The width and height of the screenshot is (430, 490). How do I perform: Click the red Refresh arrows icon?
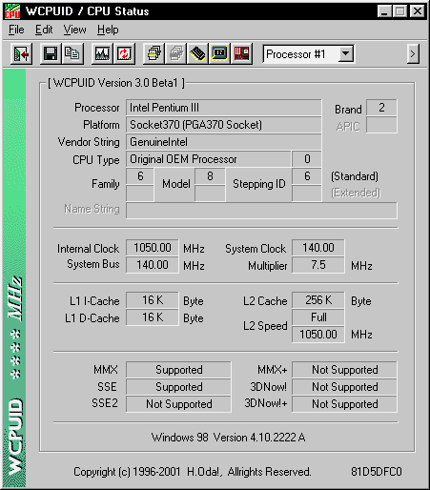(124, 53)
